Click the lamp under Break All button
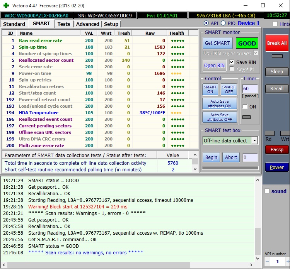The width and height of the screenshot is (290, 269). pyautogui.click(x=277, y=56)
